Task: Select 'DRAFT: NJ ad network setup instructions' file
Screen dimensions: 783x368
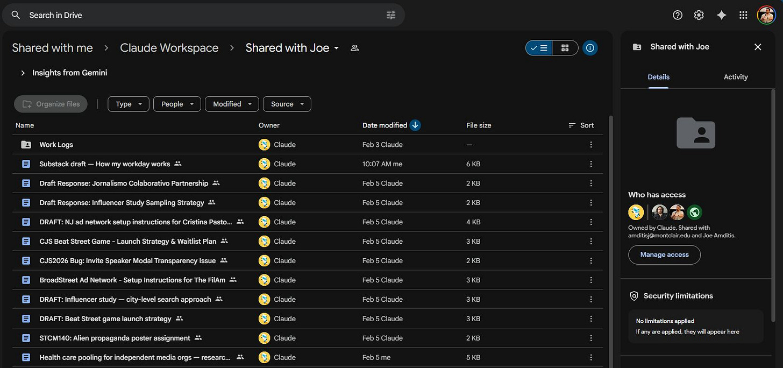Action: (136, 222)
